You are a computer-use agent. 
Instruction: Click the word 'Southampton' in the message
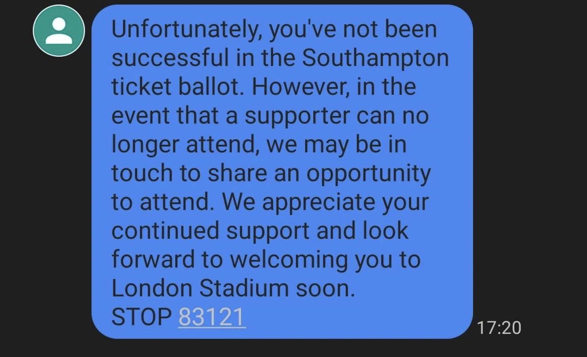coord(375,58)
